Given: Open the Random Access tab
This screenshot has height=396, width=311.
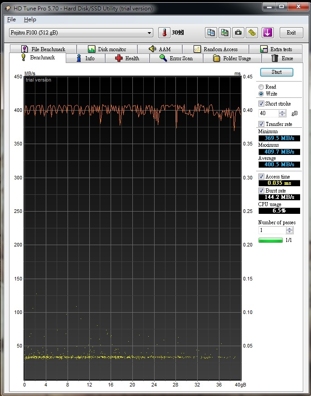Looking at the screenshot, I should 215,49.
